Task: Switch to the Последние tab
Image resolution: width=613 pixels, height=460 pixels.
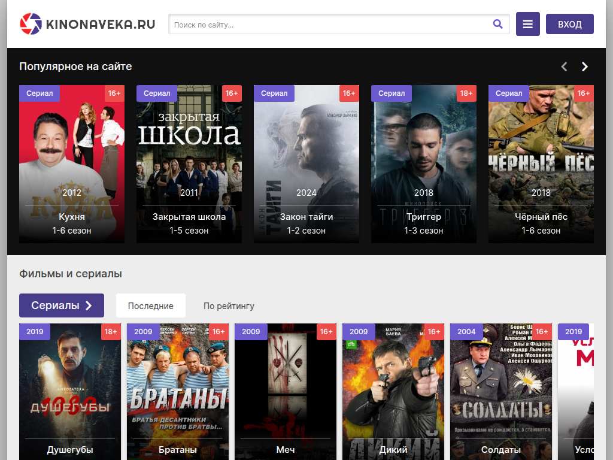Action: click(x=150, y=305)
